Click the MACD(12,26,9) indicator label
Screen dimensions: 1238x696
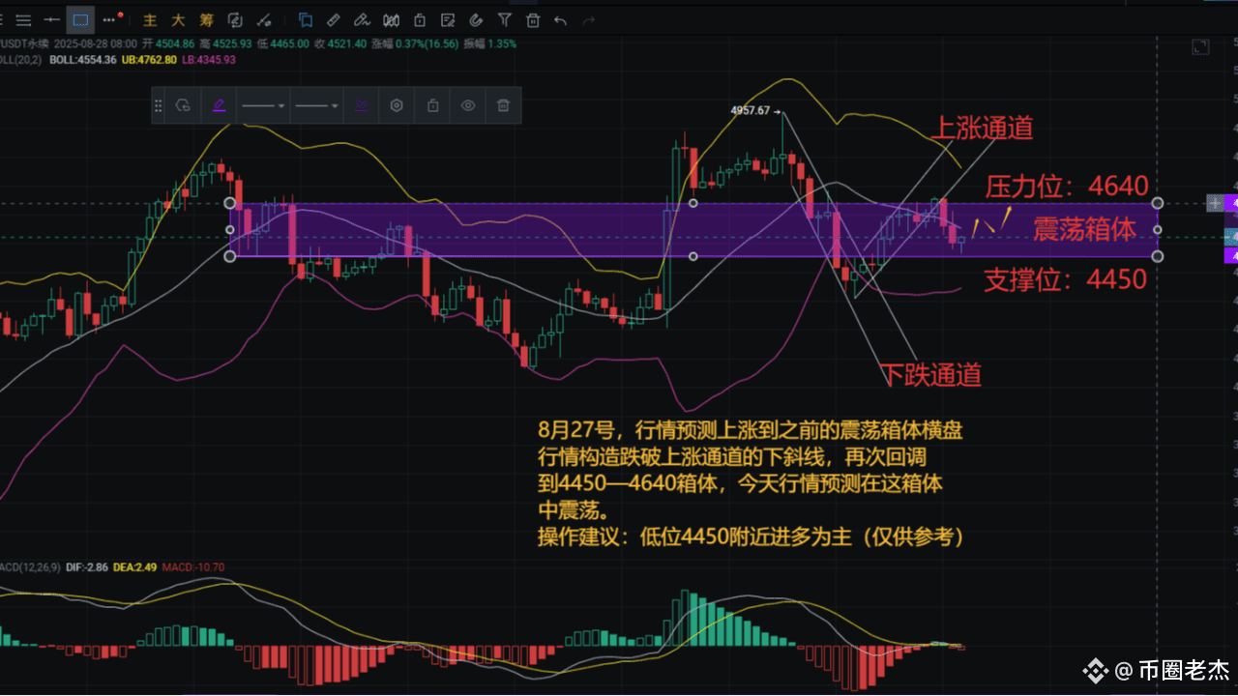(x=29, y=566)
